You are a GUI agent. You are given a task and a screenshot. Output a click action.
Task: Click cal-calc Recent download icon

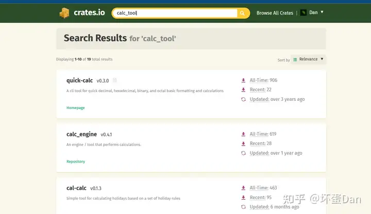243,198
